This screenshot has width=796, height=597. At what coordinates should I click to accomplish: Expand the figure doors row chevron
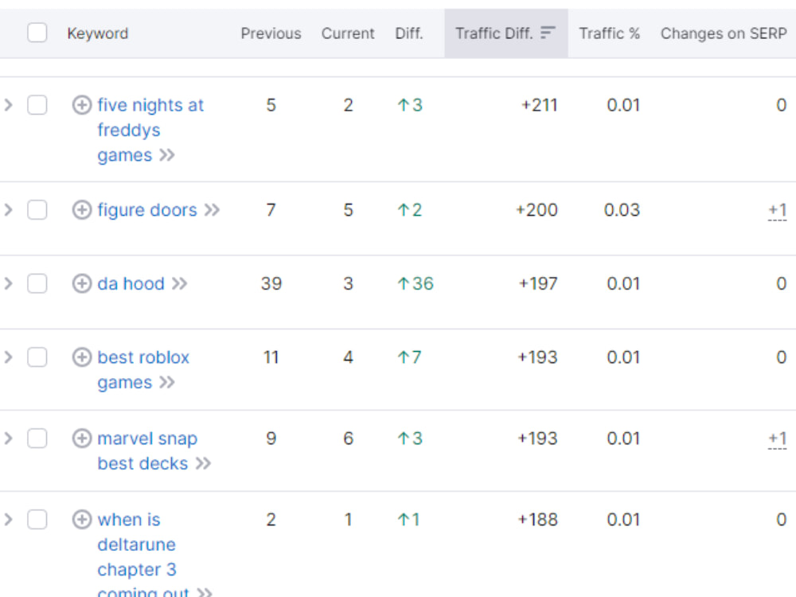(x=8, y=209)
